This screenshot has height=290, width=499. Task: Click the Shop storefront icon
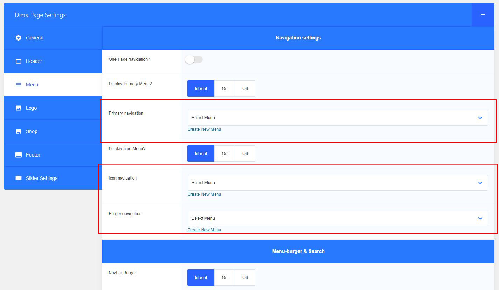tap(19, 131)
